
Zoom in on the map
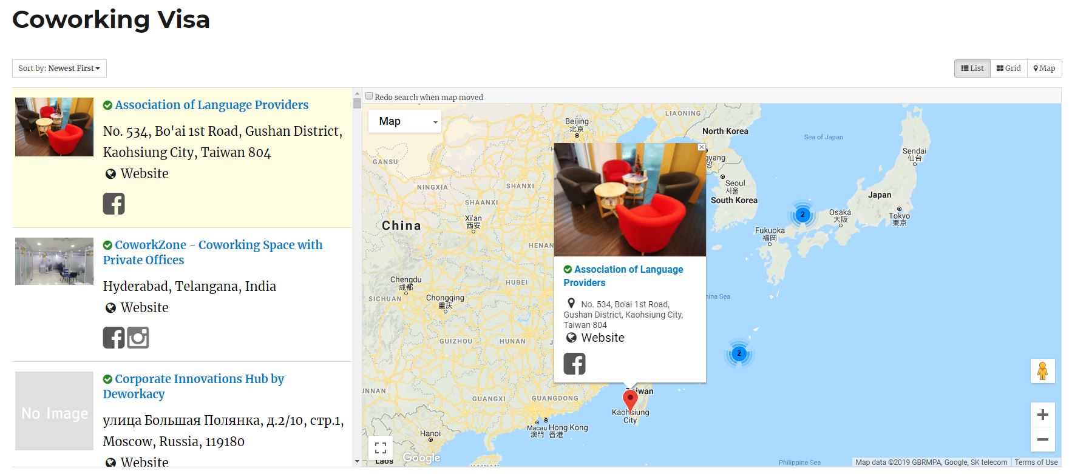(x=1042, y=415)
